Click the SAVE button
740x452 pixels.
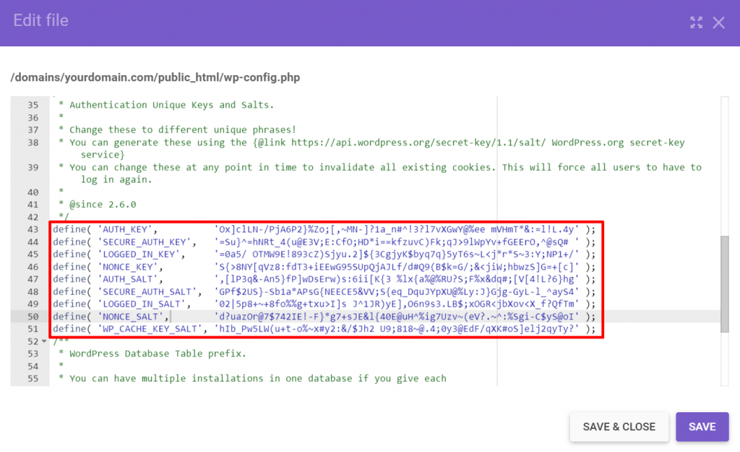pos(702,427)
